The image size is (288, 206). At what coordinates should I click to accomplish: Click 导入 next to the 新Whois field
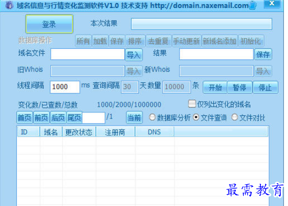263,71
